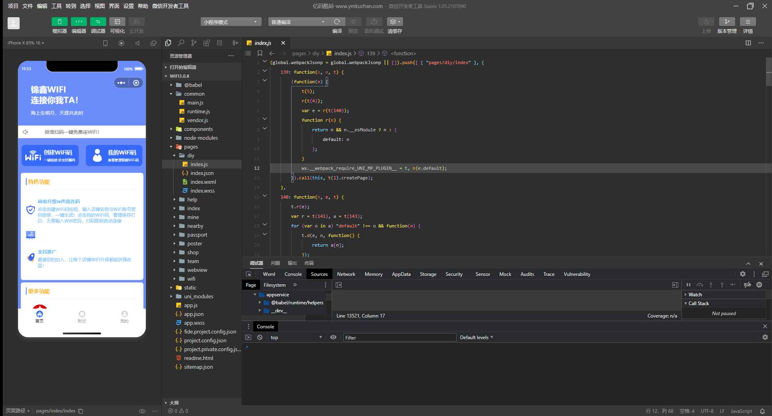
Task: Open the version management icon
Action: coord(727,22)
